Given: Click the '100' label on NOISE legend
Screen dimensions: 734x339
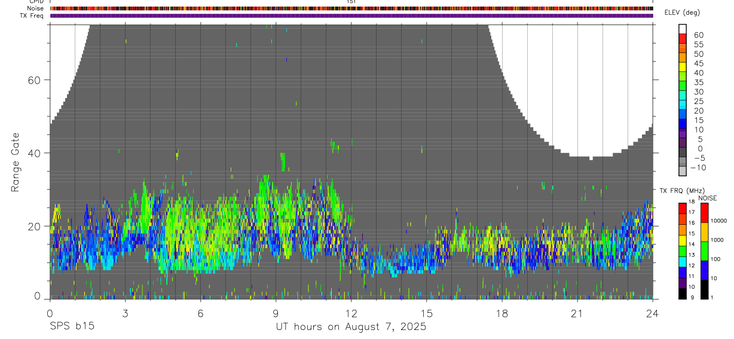Looking at the screenshot, I should coord(716,259).
